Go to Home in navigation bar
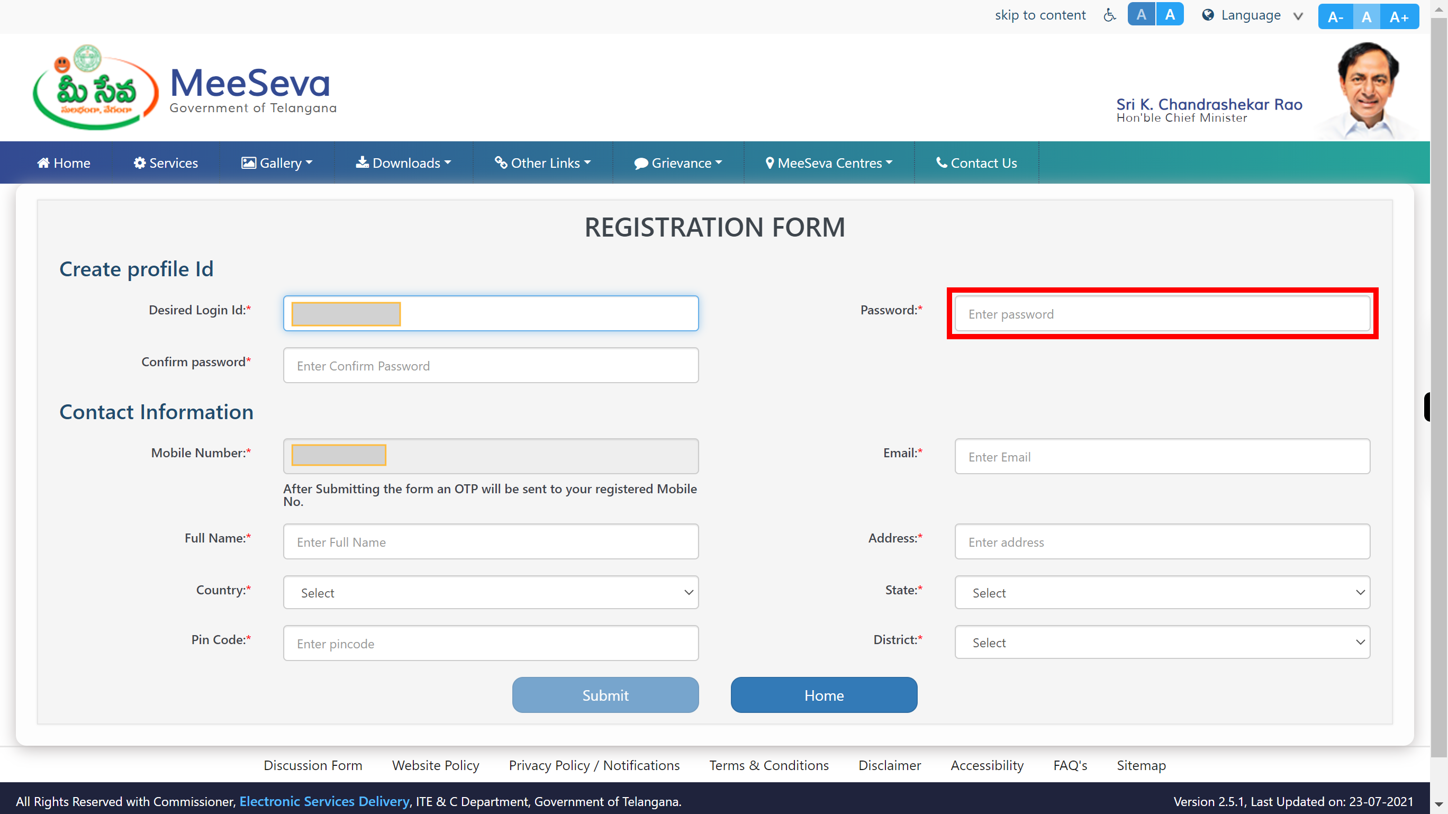Image resolution: width=1448 pixels, height=814 pixels. click(64, 163)
